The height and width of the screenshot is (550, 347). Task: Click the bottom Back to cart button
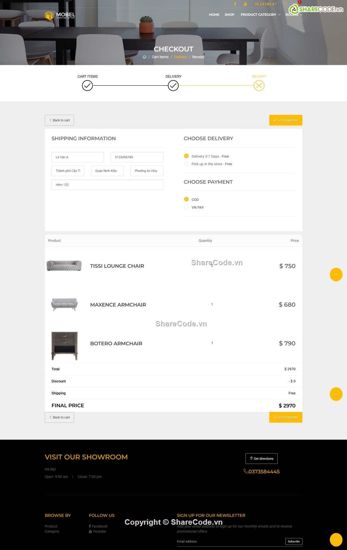60,417
